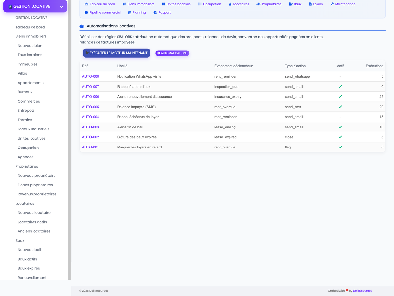Viewport: 394px width, 296px height.
Task: Click 'Alerte renouvellement d'assurance' label cell
Action: [x=144, y=97]
